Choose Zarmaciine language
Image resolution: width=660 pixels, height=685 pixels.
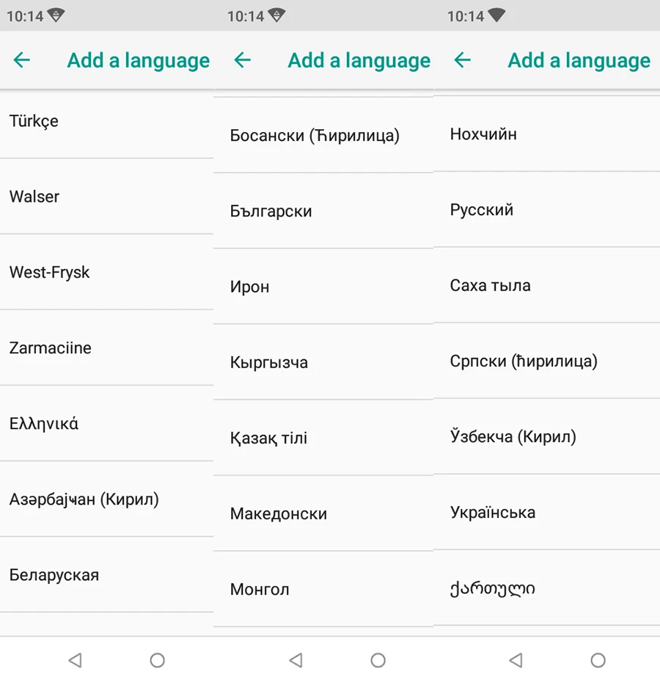click(106, 348)
